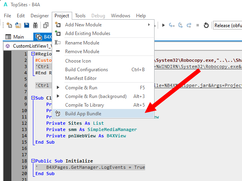This screenshot has width=242, height=181.
Task: Click the Restart circular arrow icon
Action: 206,25
